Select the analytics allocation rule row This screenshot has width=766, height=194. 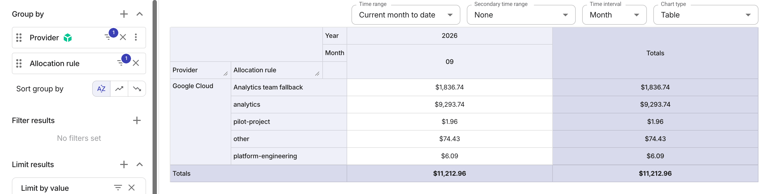coord(289,105)
